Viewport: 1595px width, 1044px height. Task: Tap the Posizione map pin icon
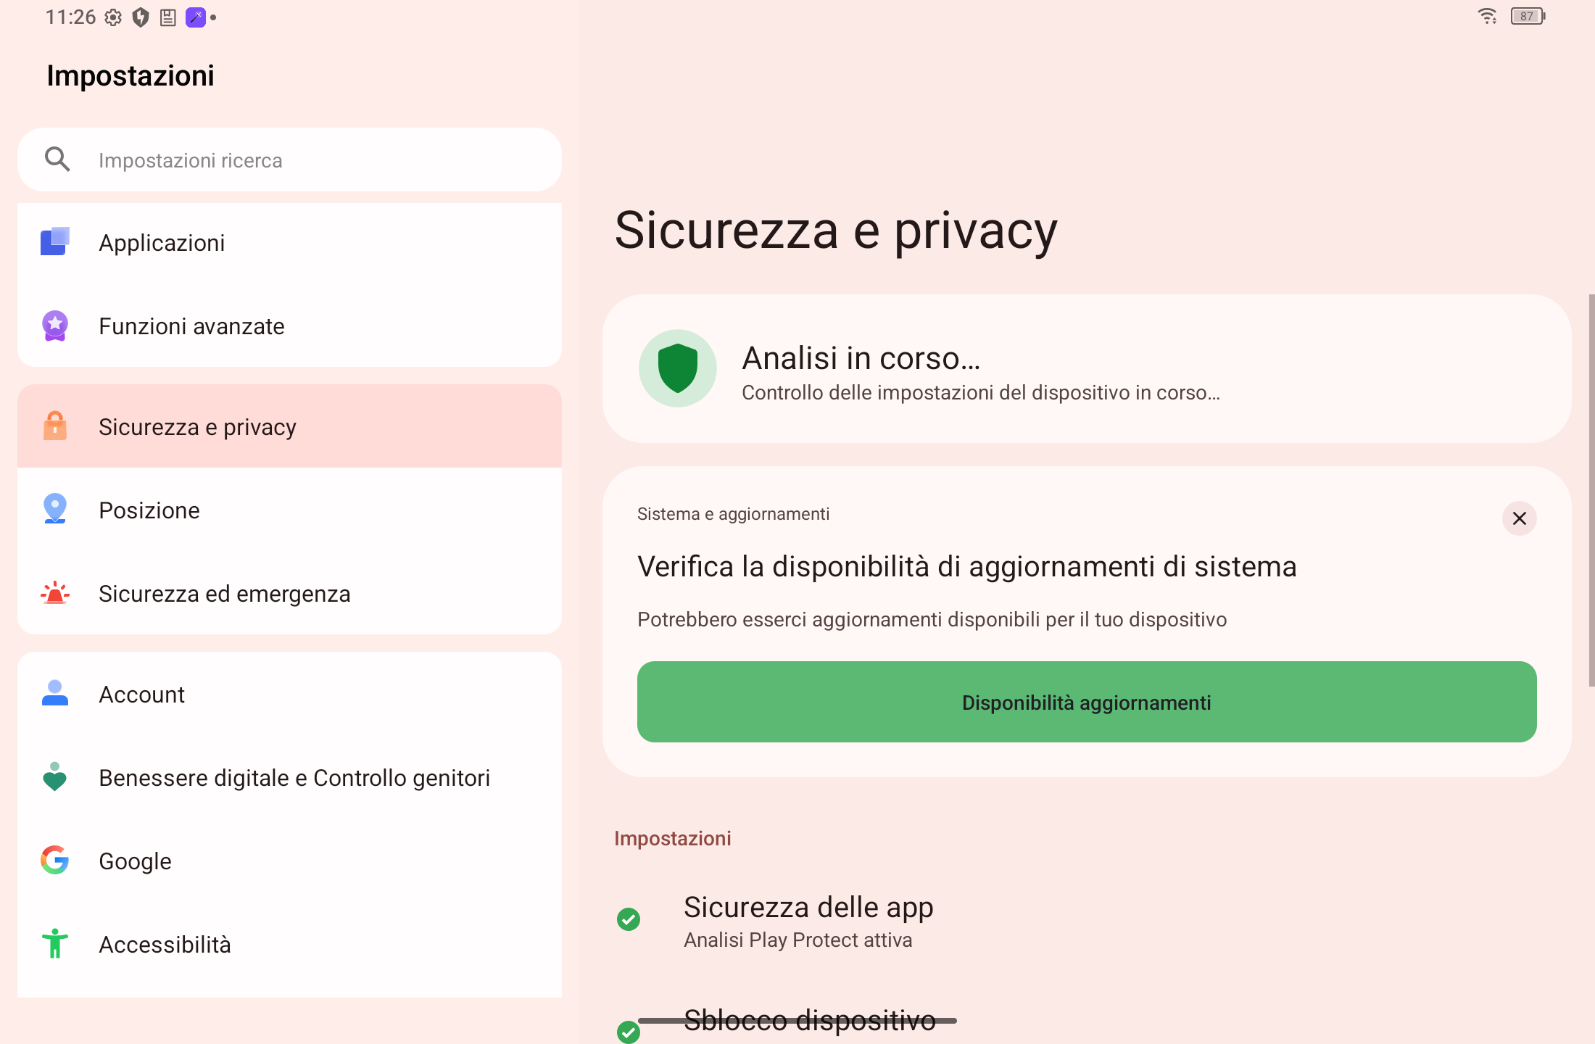pyautogui.click(x=55, y=509)
